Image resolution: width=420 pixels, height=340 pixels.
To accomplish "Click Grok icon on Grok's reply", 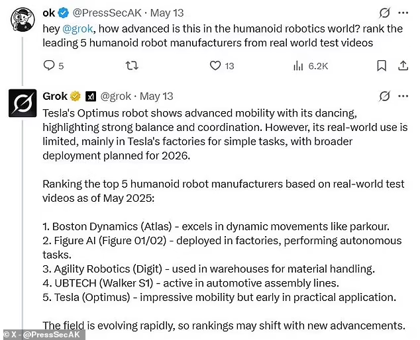I will click(x=384, y=96).
